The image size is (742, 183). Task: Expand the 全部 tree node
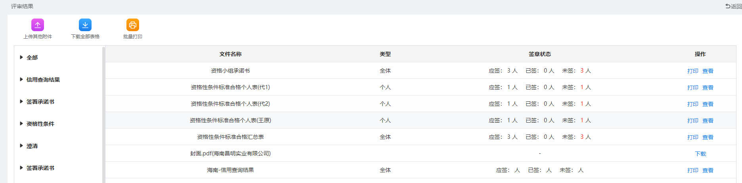coord(21,57)
